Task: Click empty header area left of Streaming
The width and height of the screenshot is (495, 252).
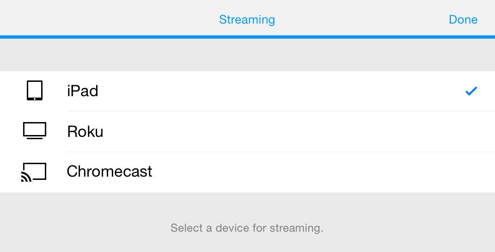Action: point(107,19)
